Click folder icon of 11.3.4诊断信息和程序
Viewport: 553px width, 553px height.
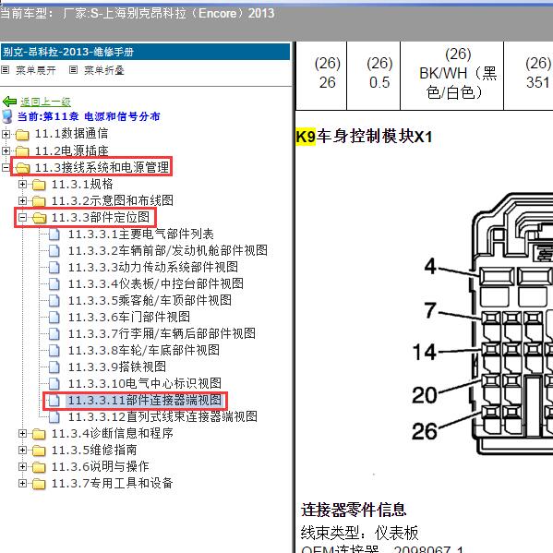click(x=39, y=434)
